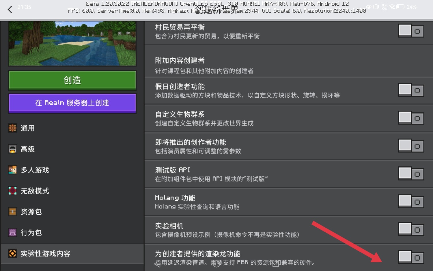This screenshot has height=271, width=433.
Task: Open the 多人游戏 multiplayer section
Action: [72, 170]
